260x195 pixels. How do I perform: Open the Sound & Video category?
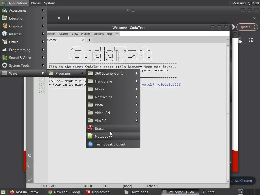(23, 58)
